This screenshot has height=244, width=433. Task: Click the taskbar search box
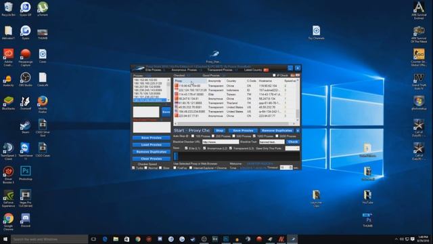click(x=49, y=239)
